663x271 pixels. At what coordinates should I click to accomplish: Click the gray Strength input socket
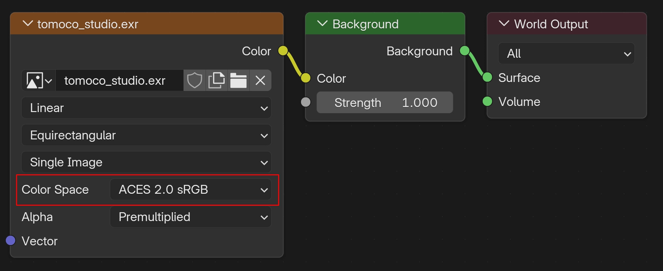point(305,102)
